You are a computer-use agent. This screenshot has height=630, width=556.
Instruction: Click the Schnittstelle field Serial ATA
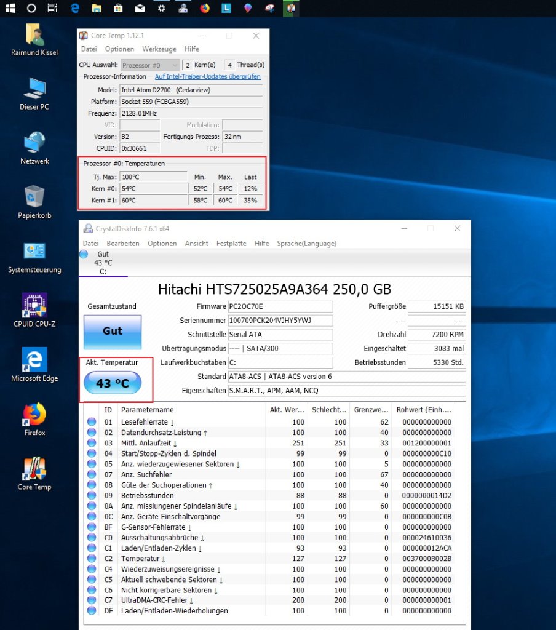280,335
